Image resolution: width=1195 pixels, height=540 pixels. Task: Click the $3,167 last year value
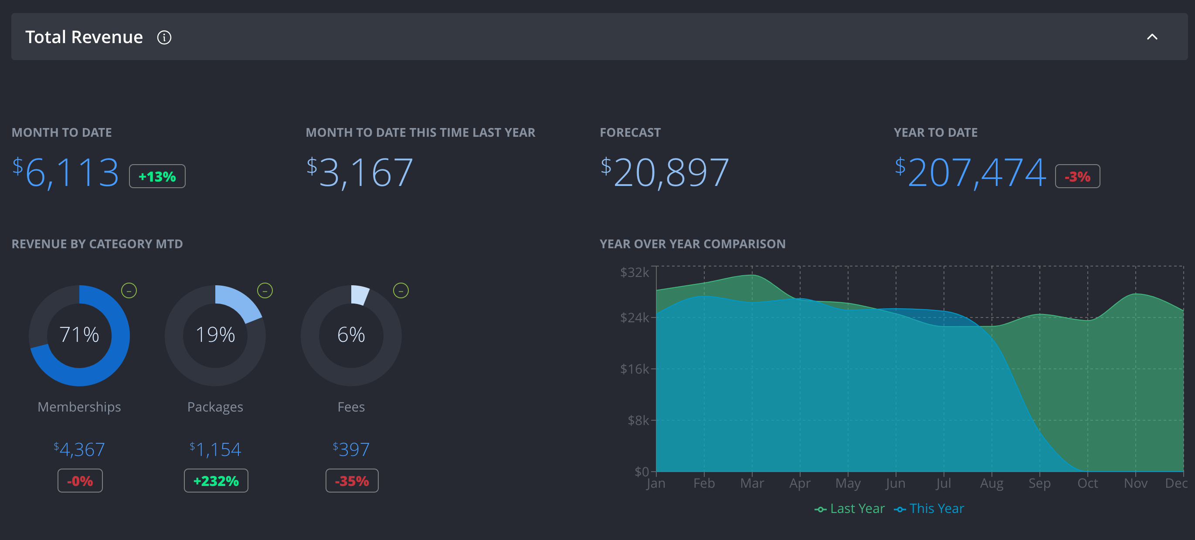pos(360,172)
